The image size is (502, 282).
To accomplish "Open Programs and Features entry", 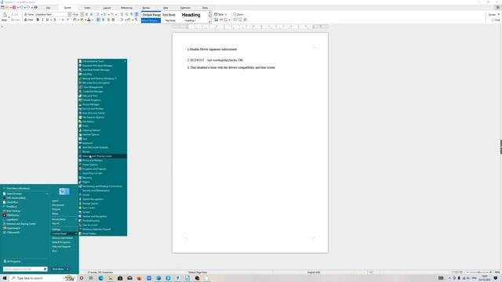I will [x=103, y=169].
